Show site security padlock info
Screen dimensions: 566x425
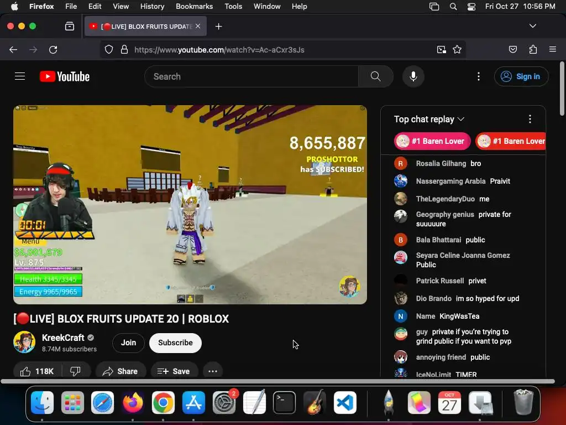[x=124, y=49]
